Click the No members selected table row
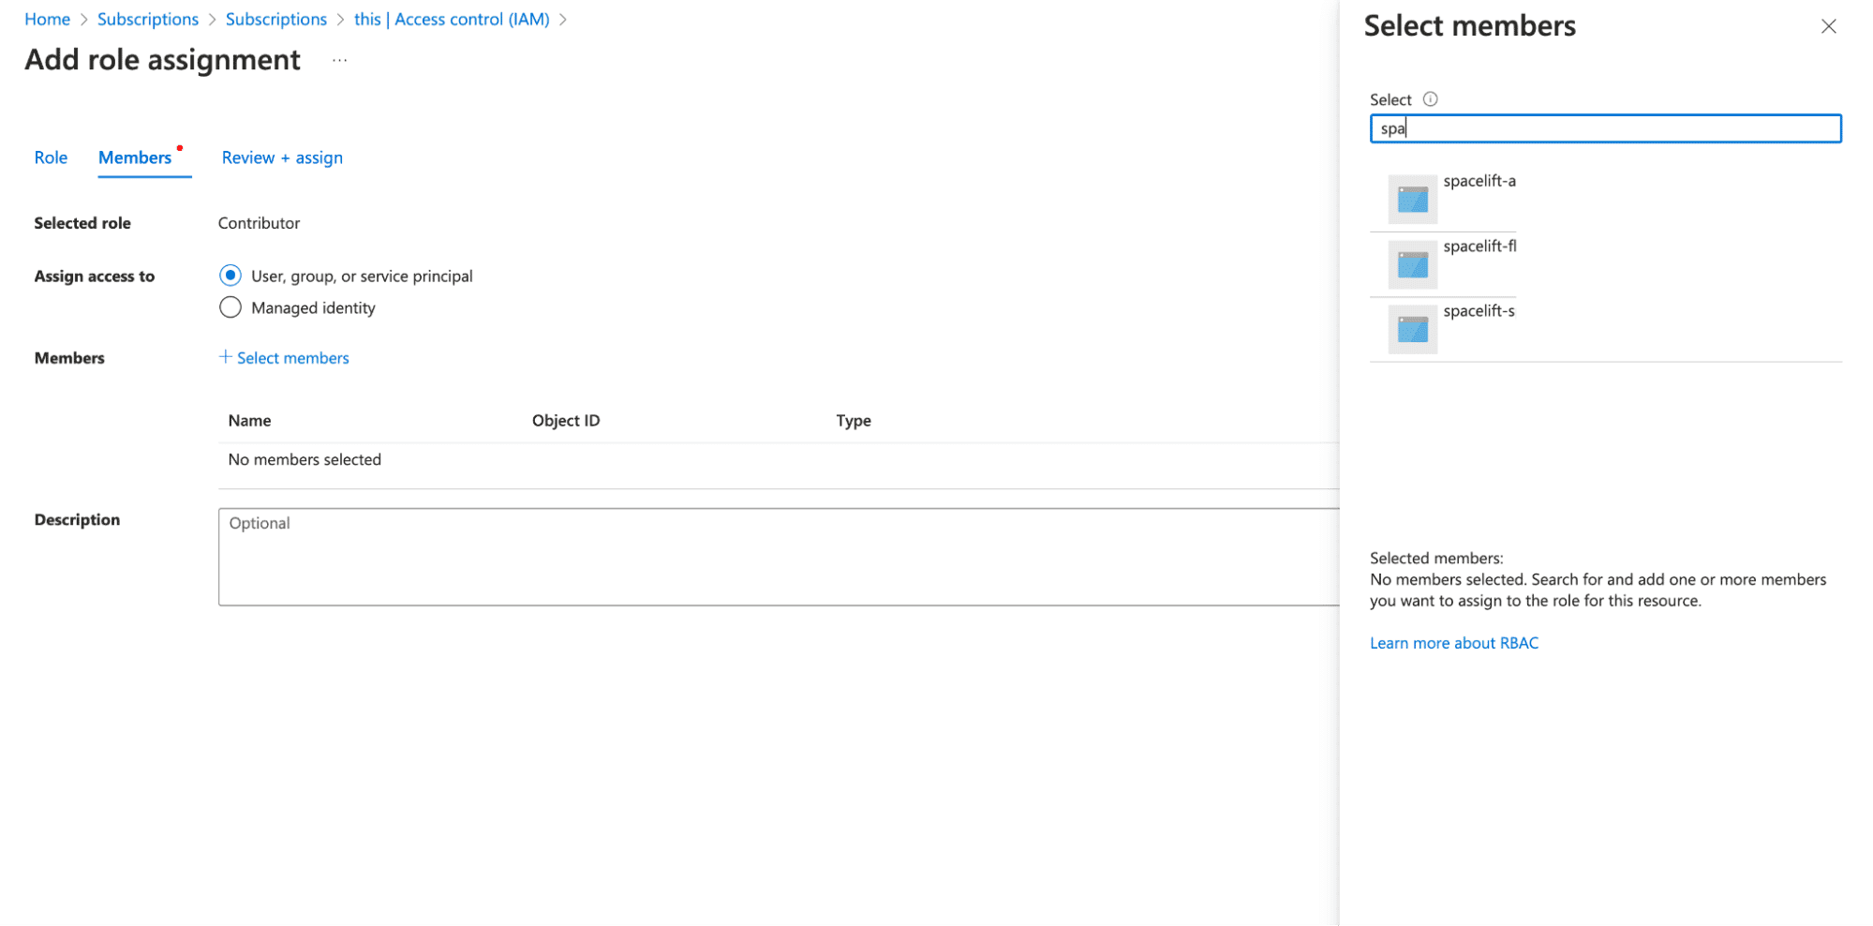 [x=779, y=459]
